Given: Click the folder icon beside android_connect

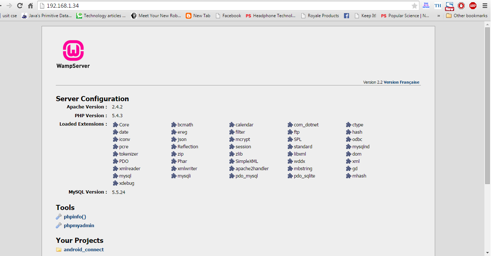Looking at the screenshot, I should point(59,250).
